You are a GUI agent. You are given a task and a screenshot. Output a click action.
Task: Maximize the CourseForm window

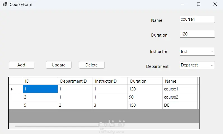click(199, 4)
